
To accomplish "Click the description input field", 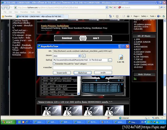I will pos(82,68).
